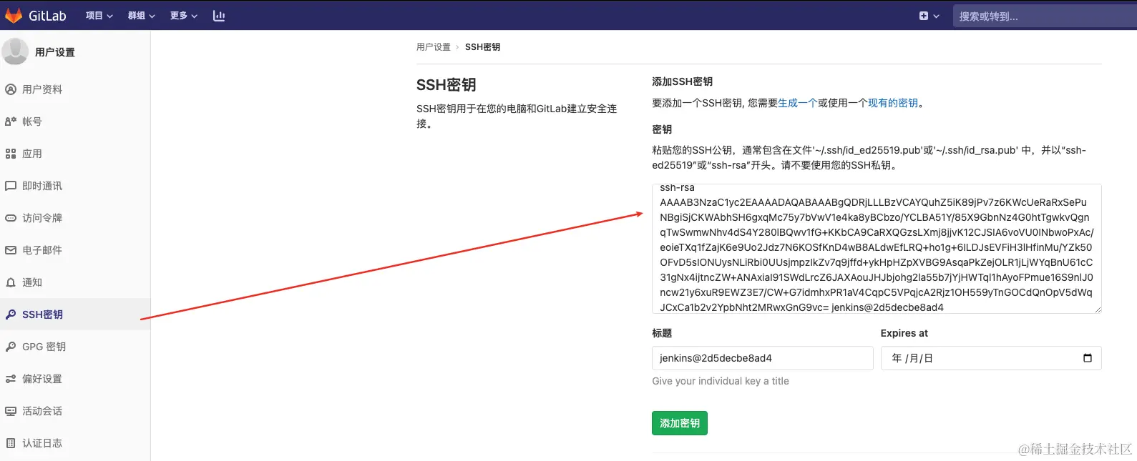Click the 电子邮件 envelope icon
Viewport: 1137px width, 461px height.
click(11, 250)
